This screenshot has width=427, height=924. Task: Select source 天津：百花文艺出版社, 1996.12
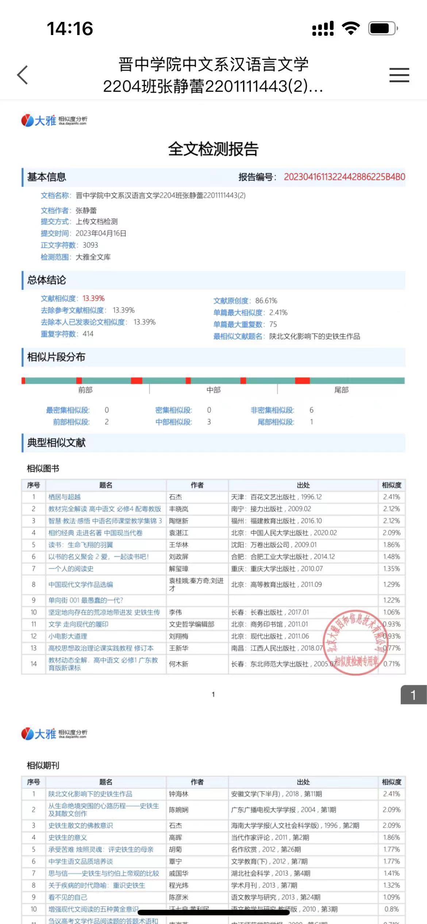277,497
